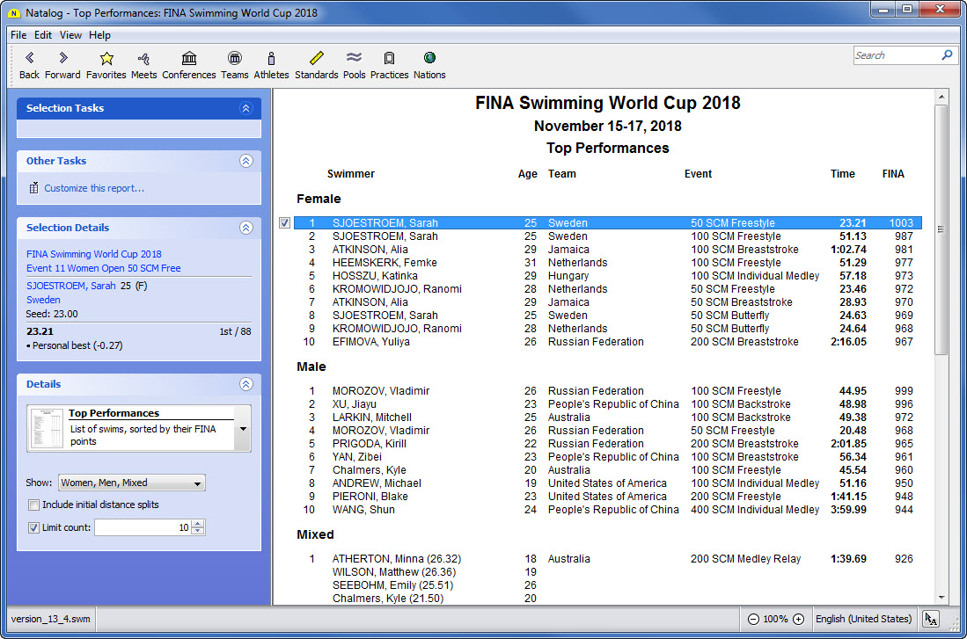Click the Pools wave icon
Screen dimensions: 967x639
(x=354, y=59)
